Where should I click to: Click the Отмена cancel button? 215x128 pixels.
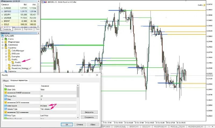coord(80,125)
